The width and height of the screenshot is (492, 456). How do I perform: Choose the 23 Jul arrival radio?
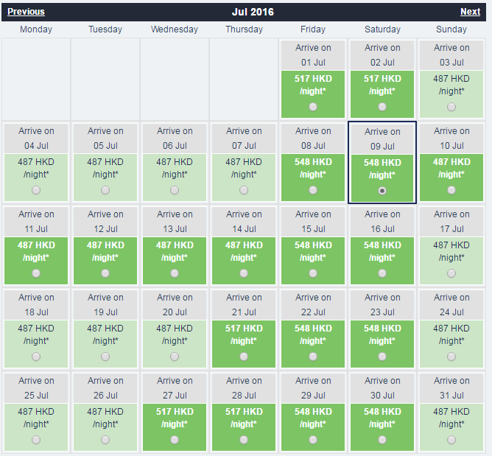pyautogui.click(x=382, y=357)
